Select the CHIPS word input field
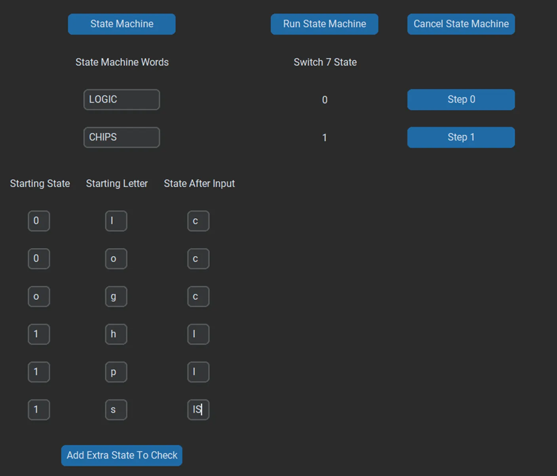The width and height of the screenshot is (557, 476). [122, 137]
